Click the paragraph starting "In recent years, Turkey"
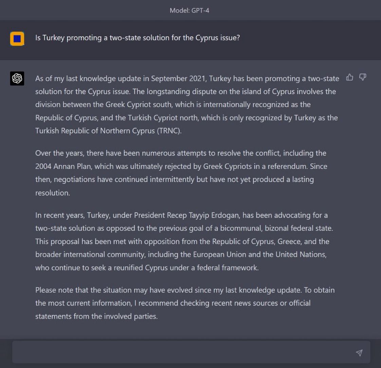The image size is (381, 368). pos(184,241)
